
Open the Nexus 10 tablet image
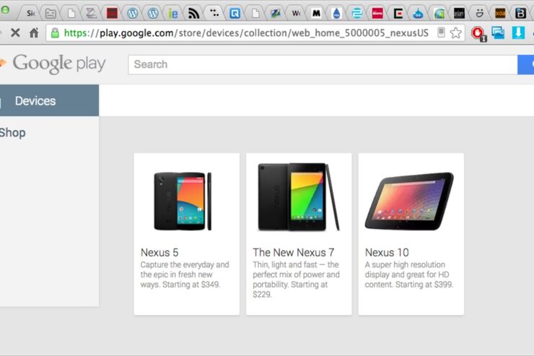(x=409, y=201)
